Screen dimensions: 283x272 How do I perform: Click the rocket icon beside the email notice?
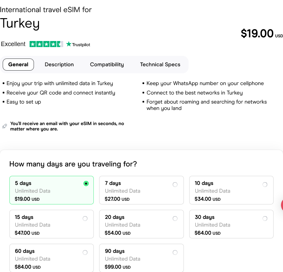4,126
